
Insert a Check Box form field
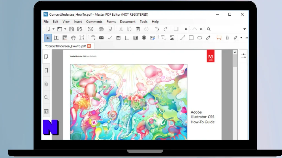(110, 38)
